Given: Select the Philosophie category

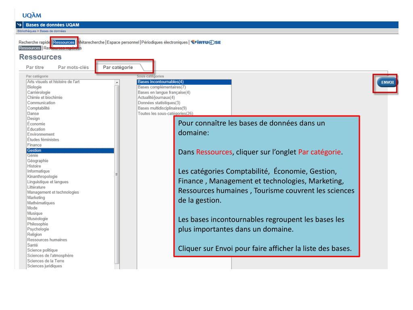Looking at the screenshot, I should pyautogui.click(x=70, y=224).
